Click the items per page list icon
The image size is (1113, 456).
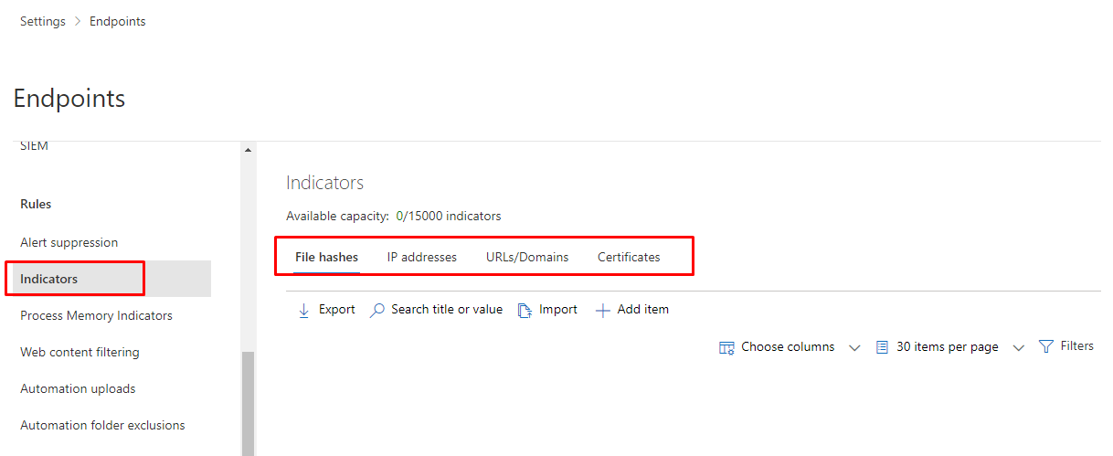tap(882, 348)
